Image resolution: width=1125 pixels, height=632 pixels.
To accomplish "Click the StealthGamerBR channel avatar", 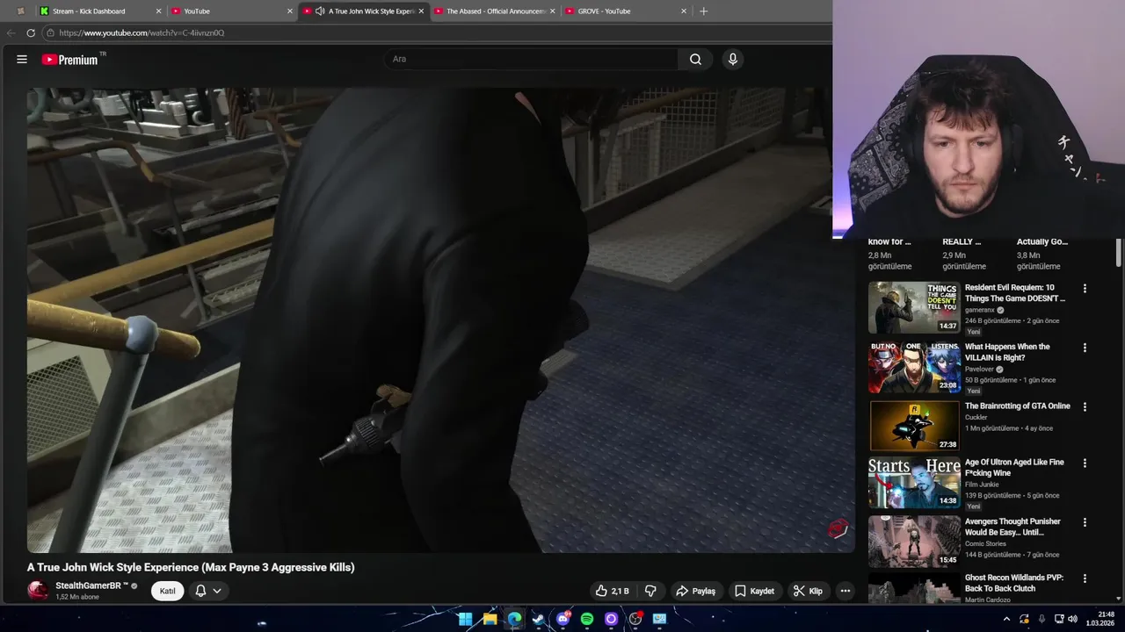I will 38,591.
